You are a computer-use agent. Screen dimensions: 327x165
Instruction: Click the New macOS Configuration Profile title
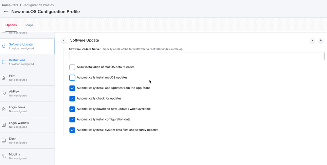45,12
